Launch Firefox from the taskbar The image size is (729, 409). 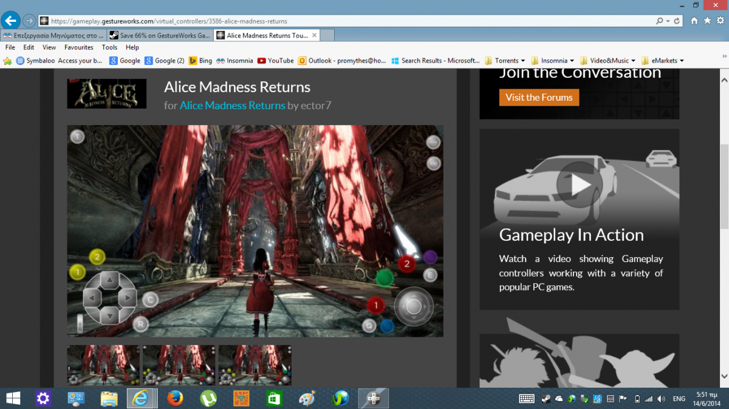(176, 399)
